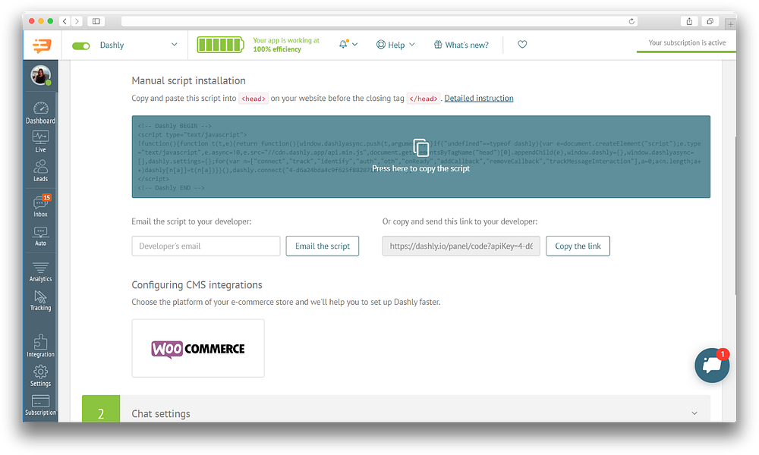Click 'Manual script installation' heading

[x=188, y=80]
